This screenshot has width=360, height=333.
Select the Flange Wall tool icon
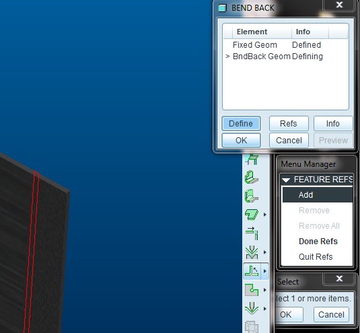(x=252, y=177)
